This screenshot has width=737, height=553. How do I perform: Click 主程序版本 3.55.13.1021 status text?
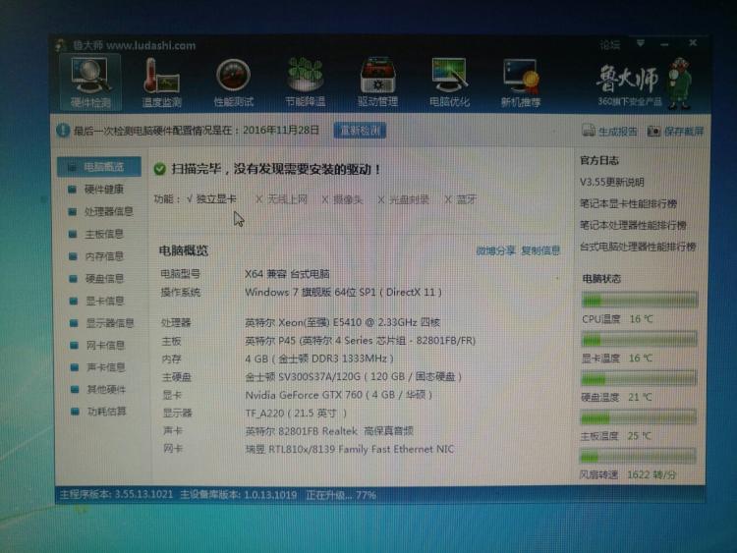[116, 495]
